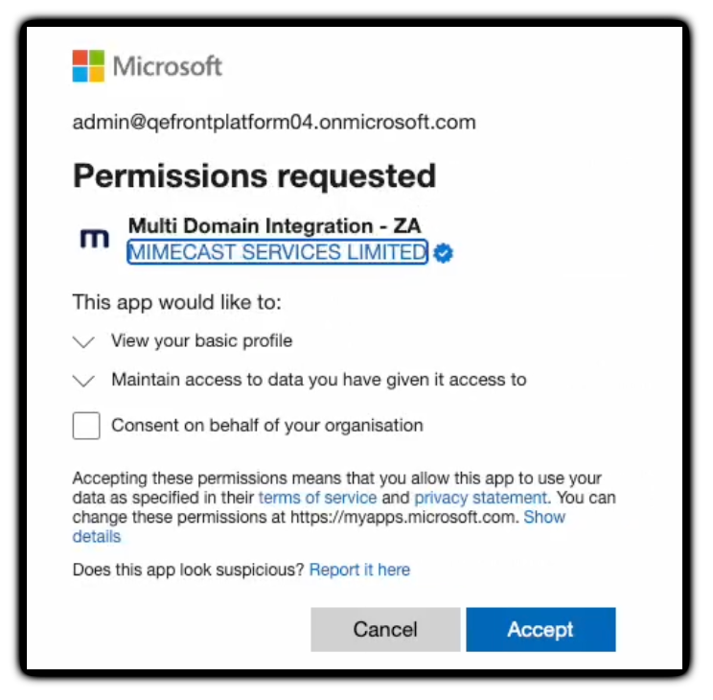Click the Microsoft four-square logo

89,66
